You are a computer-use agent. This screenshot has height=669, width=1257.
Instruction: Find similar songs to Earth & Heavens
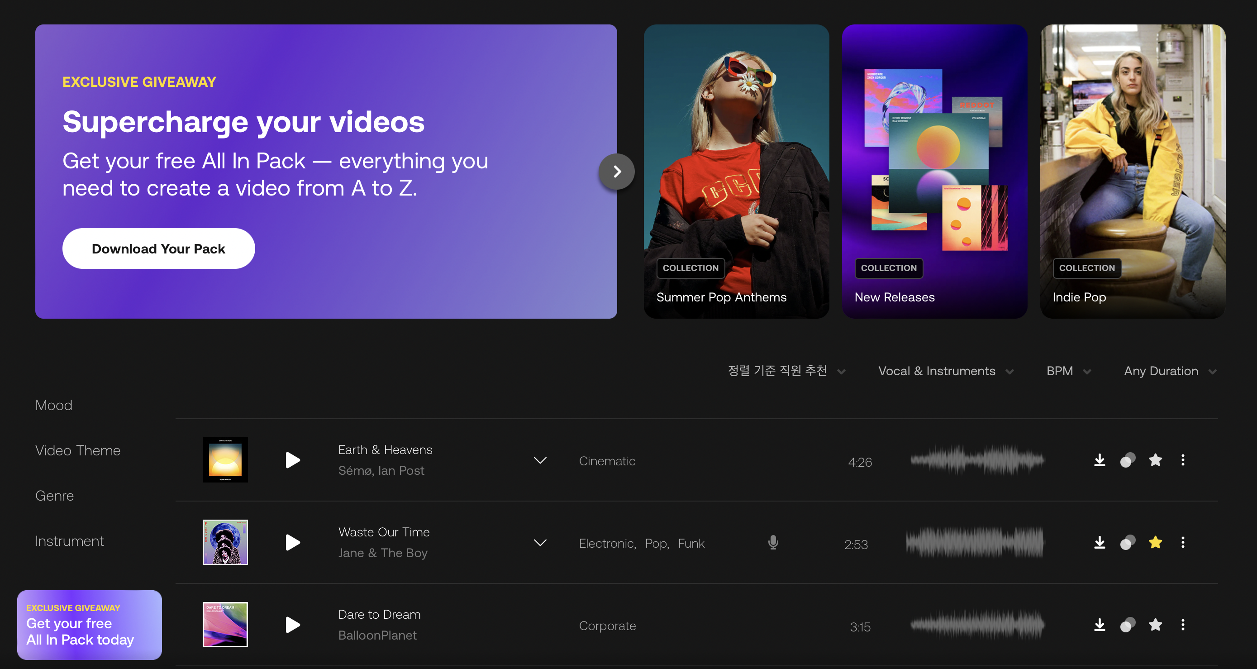point(1127,460)
